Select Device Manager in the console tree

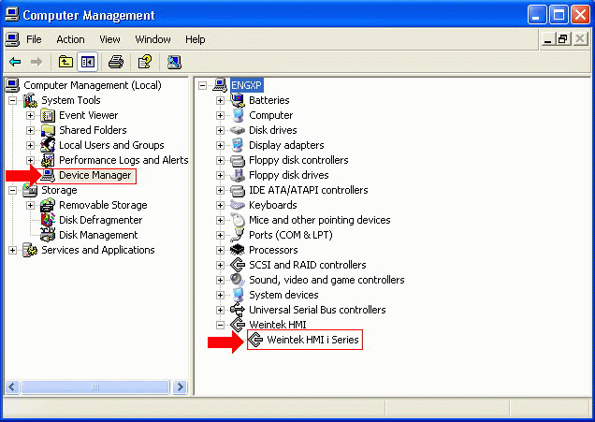point(94,175)
